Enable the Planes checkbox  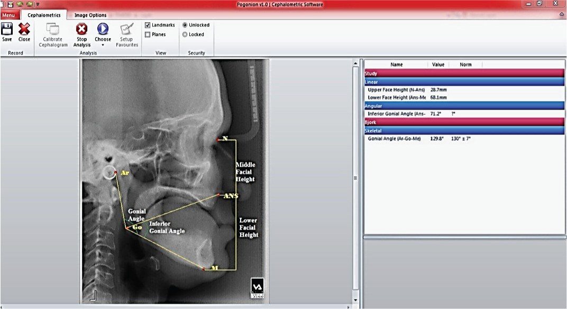(x=148, y=34)
